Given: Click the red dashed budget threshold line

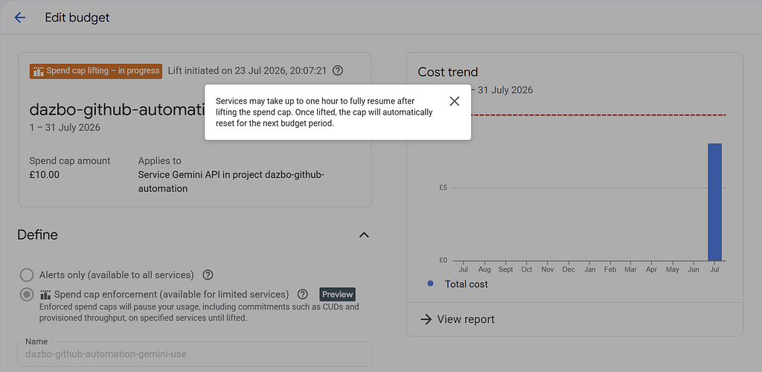Looking at the screenshot, I should click(598, 115).
